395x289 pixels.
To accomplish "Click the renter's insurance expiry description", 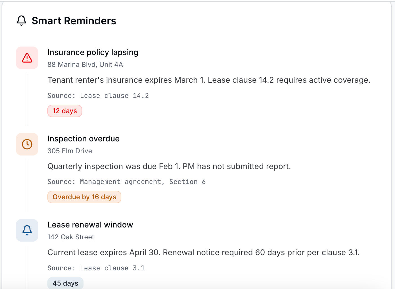I will point(209,80).
